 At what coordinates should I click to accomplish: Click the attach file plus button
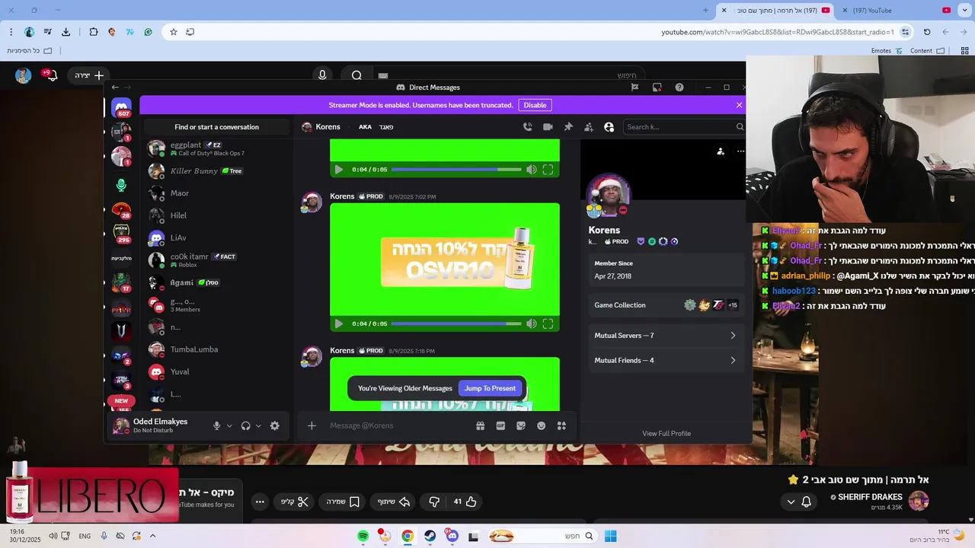pyautogui.click(x=312, y=425)
